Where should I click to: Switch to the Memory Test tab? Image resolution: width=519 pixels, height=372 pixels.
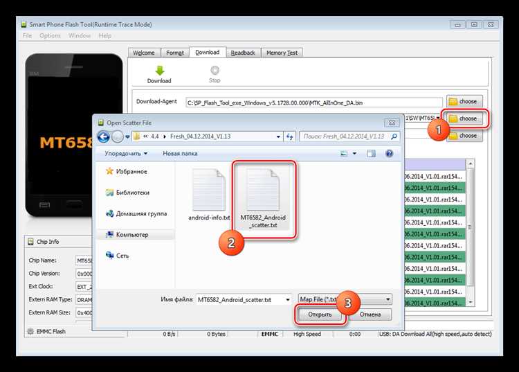(282, 53)
